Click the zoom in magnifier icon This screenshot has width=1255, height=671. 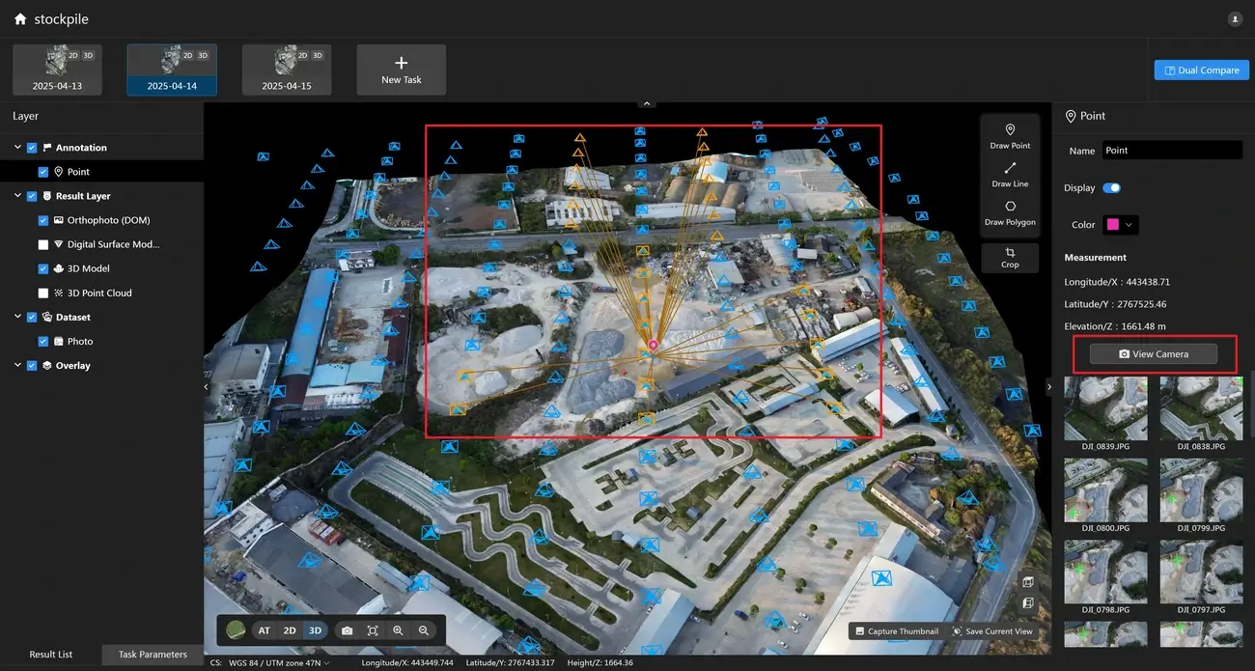click(x=398, y=630)
